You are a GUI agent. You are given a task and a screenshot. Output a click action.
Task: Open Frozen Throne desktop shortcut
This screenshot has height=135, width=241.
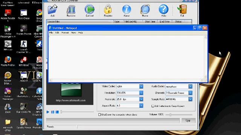click(24, 30)
